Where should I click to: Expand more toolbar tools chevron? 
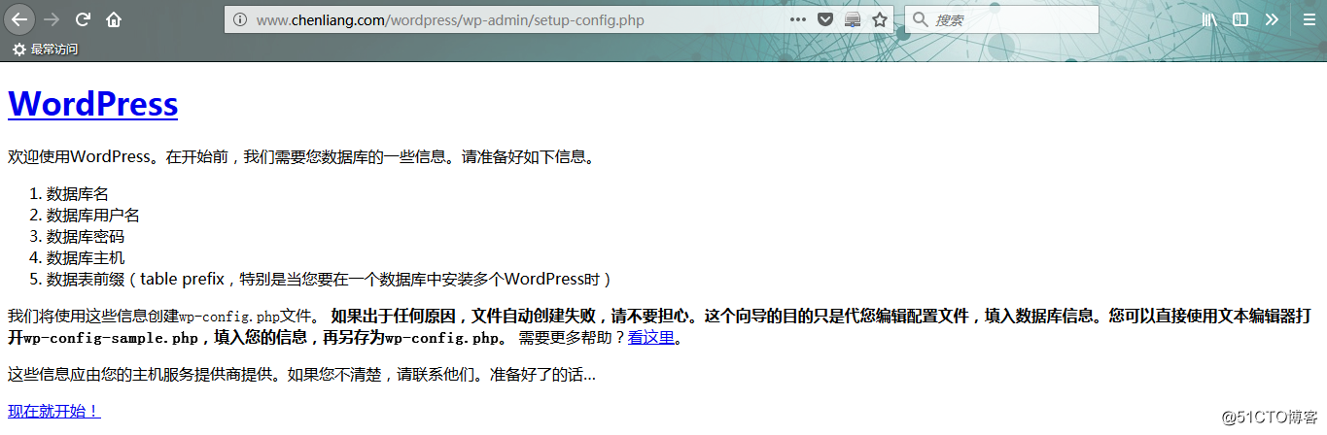pyautogui.click(x=1272, y=19)
